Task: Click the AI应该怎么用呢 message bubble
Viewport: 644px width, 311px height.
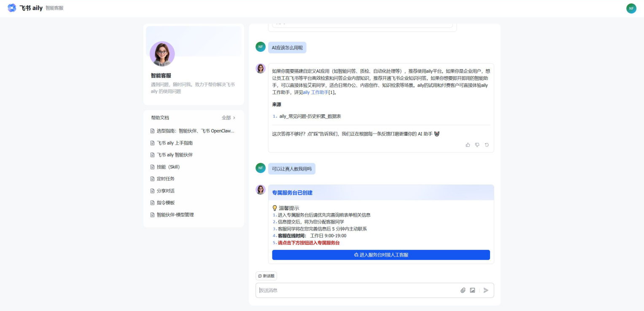Action: [x=287, y=48]
